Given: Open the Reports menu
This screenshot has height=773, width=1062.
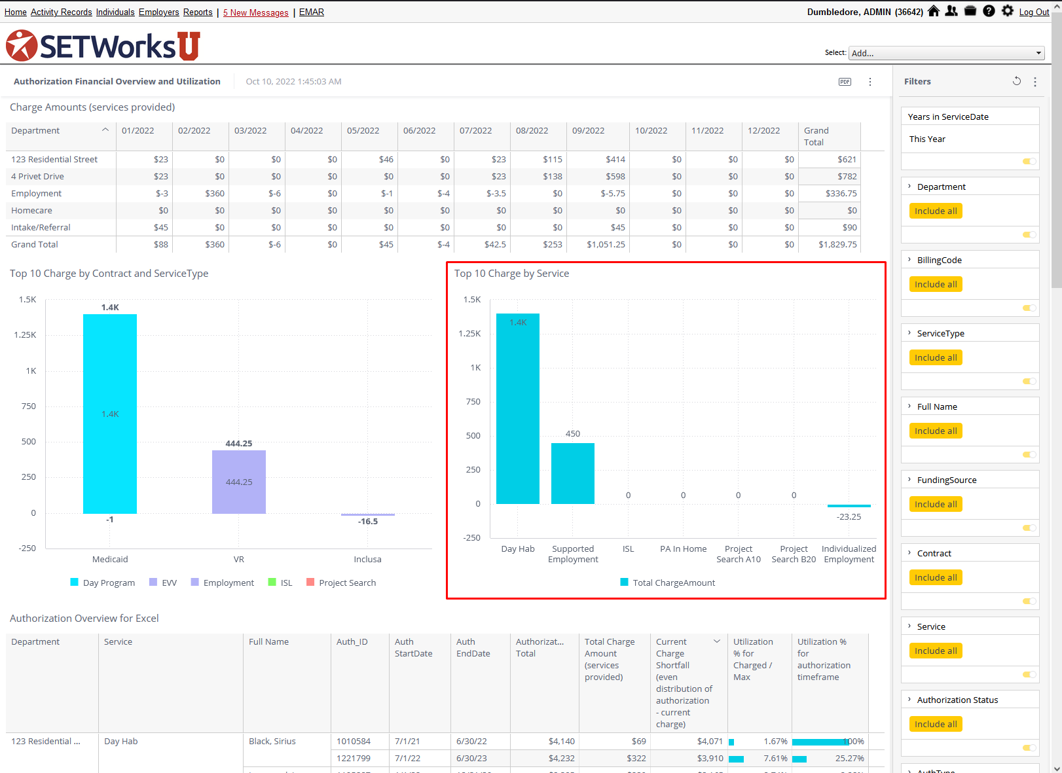Looking at the screenshot, I should coord(198,12).
